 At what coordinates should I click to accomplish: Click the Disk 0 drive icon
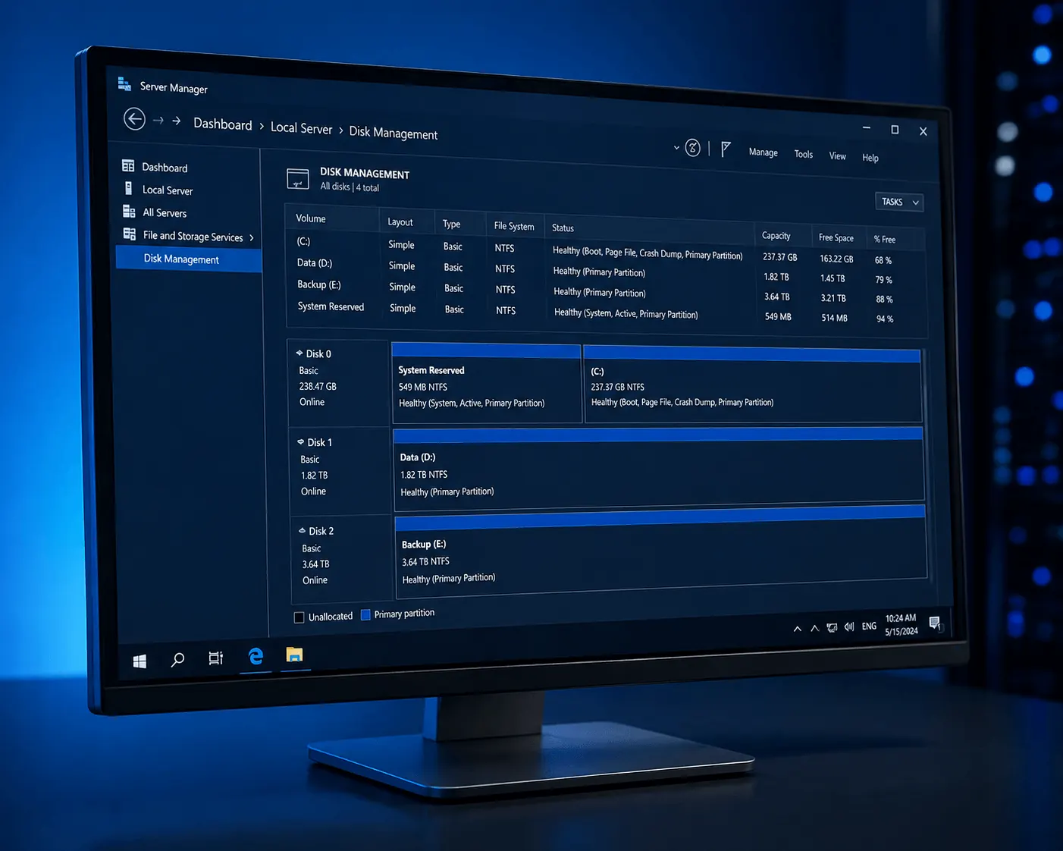coord(299,353)
